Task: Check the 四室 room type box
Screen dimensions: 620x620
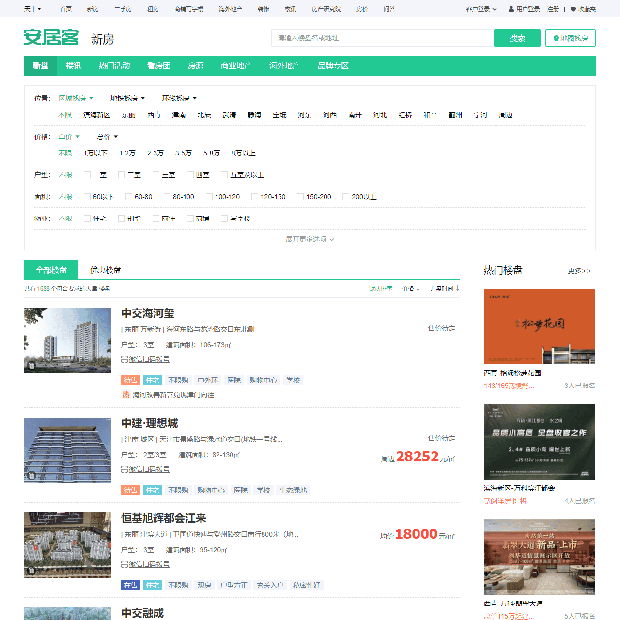Action: [190, 175]
